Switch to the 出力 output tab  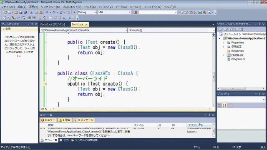64,140
